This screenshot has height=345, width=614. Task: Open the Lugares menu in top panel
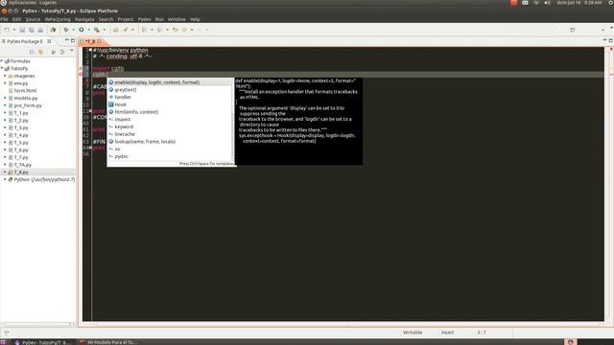(48, 3)
